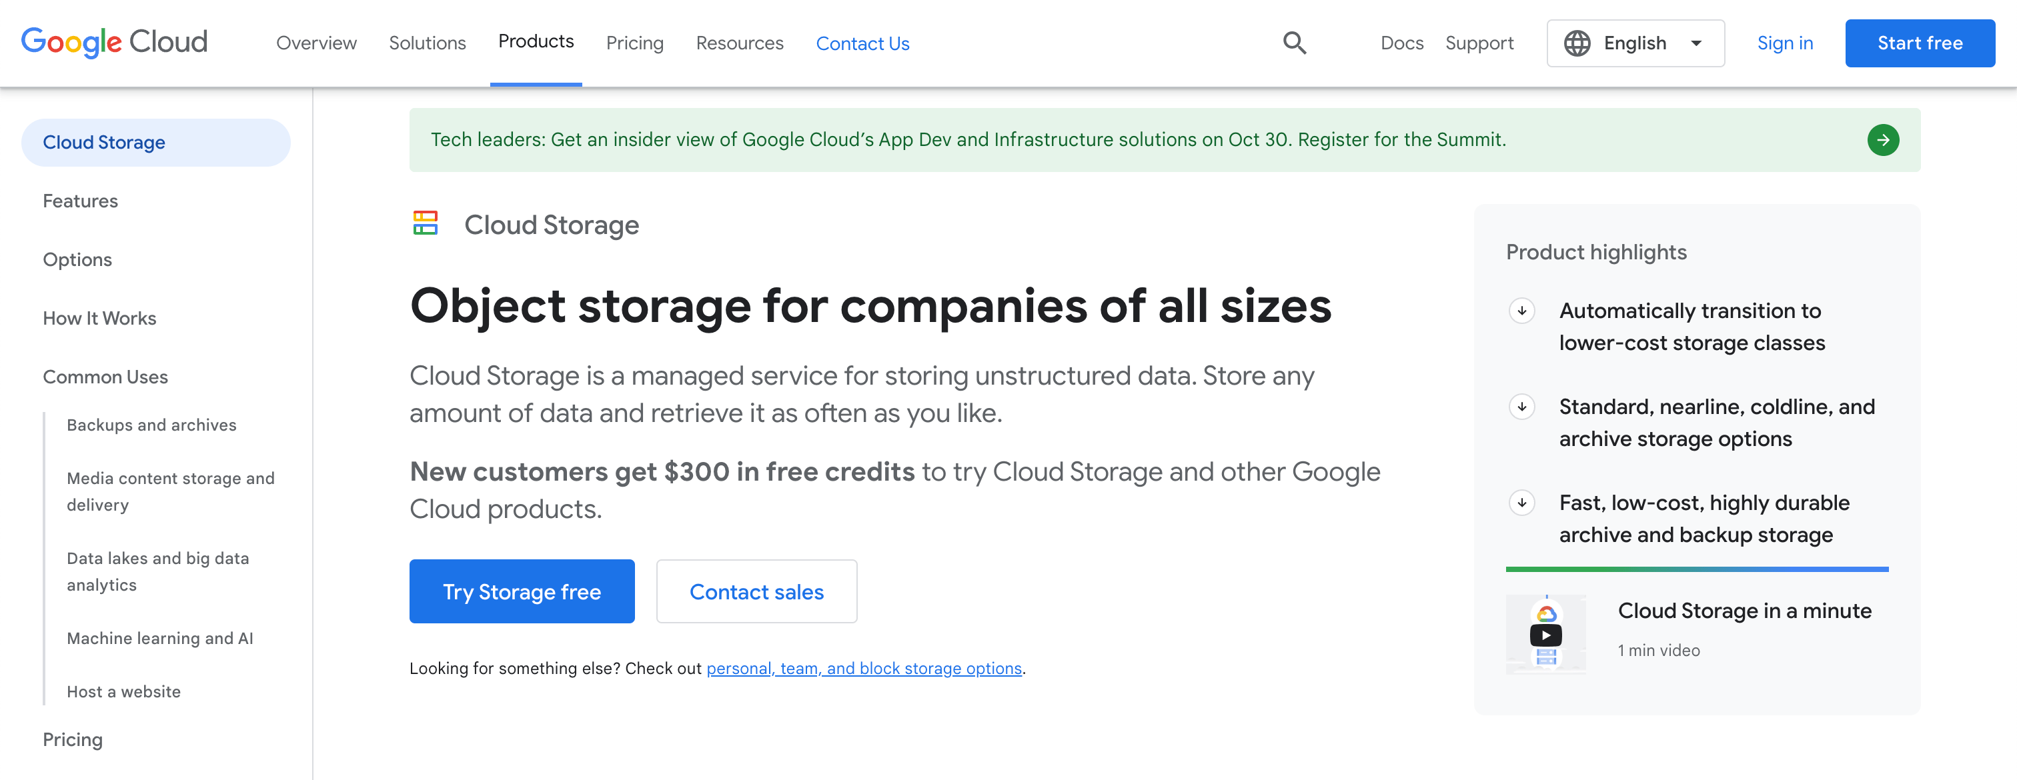Click the globe language icon
This screenshot has height=780, width=2017.
point(1577,43)
